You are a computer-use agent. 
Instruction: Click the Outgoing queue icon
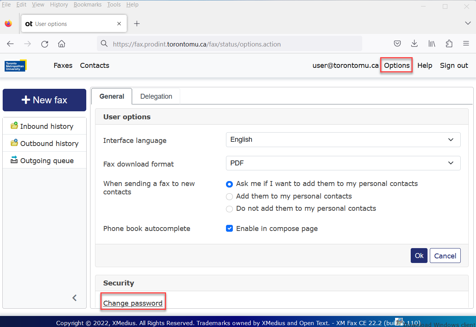[x=14, y=160]
